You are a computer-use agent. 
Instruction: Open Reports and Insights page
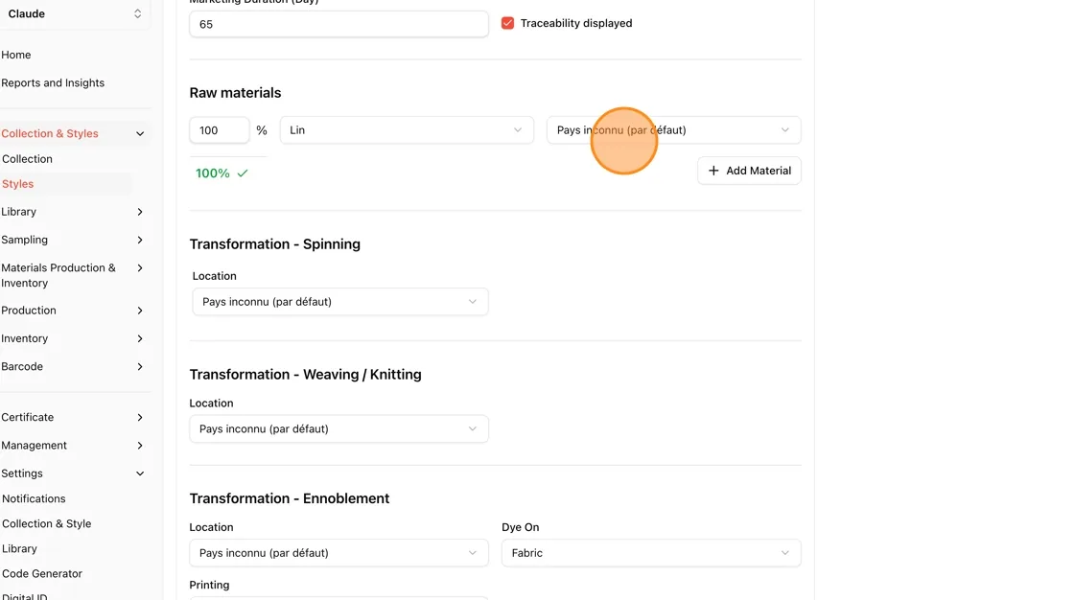coord(53,82)
